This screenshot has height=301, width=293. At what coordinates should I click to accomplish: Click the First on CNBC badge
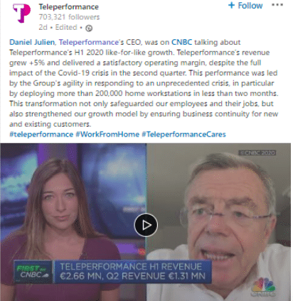(x=33, y=272)
